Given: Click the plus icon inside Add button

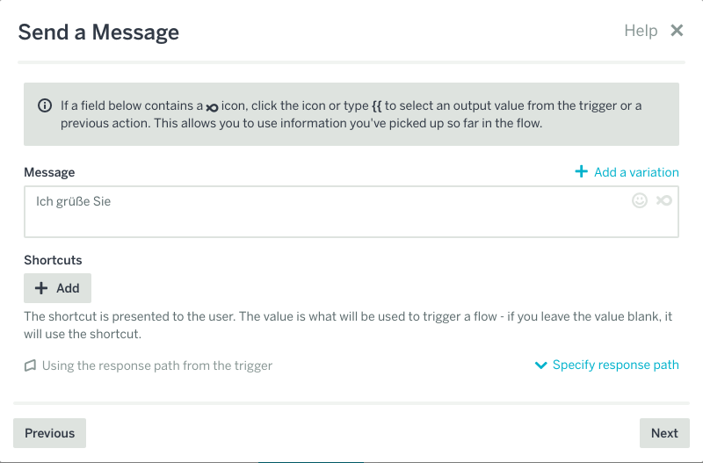Looking at the screenshot, I should point(41,288).
